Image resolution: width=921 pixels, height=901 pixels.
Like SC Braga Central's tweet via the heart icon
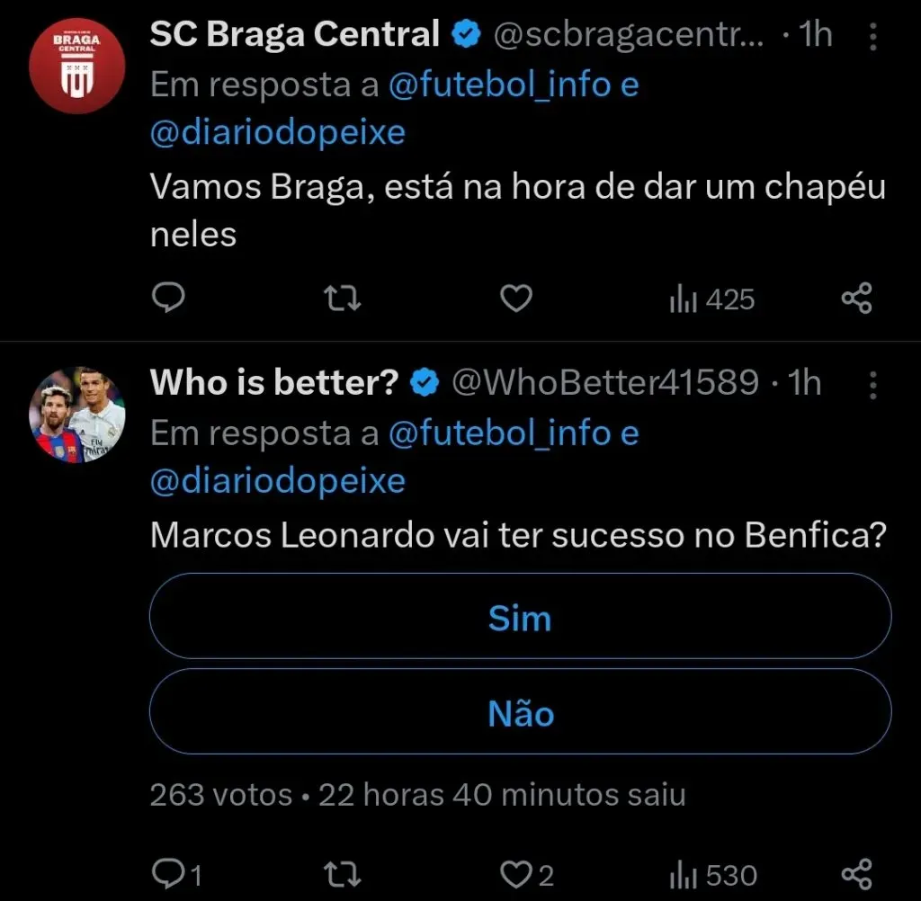click(x=514, y=298)
